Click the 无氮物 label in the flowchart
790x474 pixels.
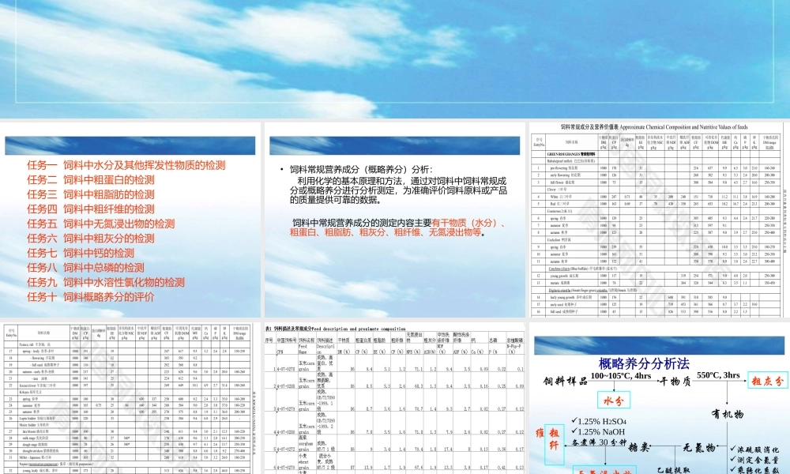(x=699, y=448)
